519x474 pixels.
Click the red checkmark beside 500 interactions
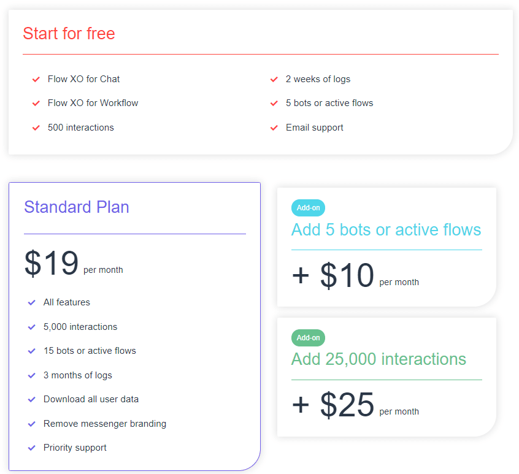36,128
